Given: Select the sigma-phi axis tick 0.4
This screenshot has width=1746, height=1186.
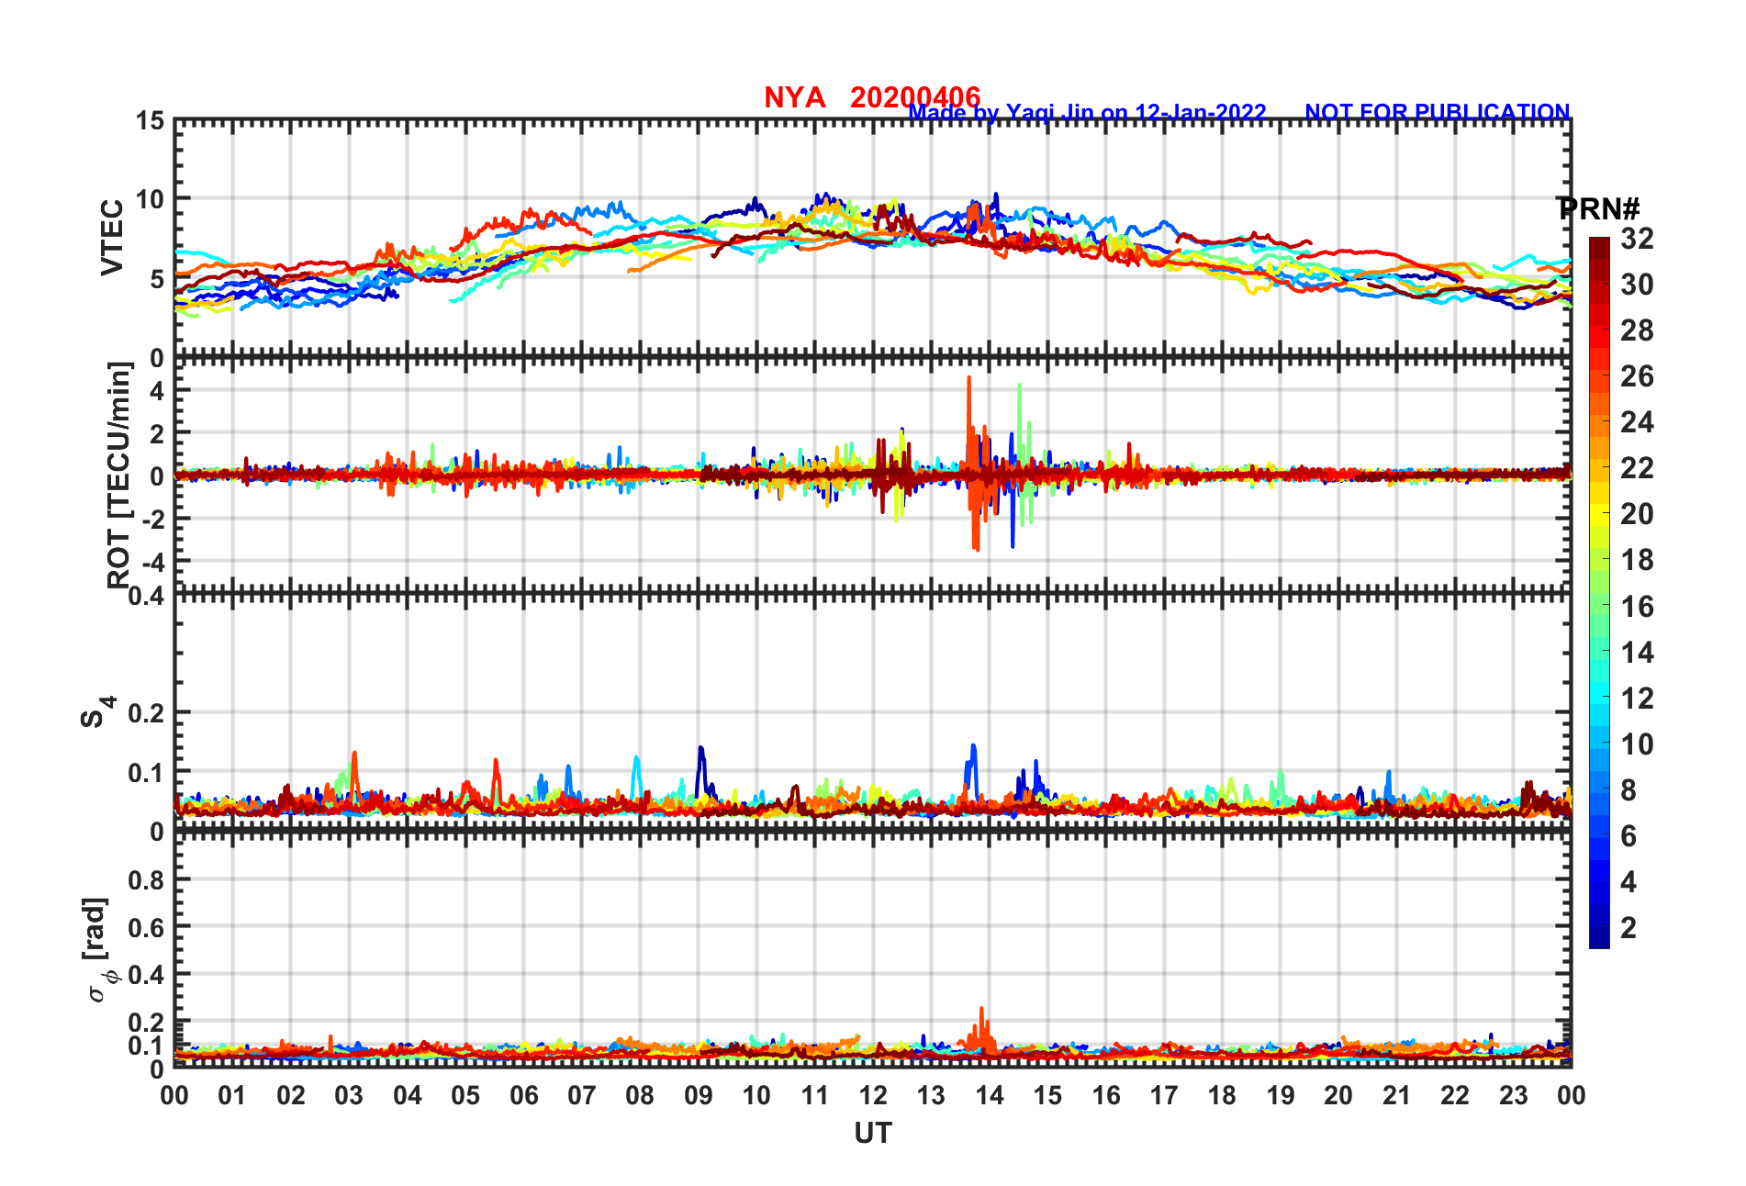Looking at the screenshot, I should (x=147, y=974).
